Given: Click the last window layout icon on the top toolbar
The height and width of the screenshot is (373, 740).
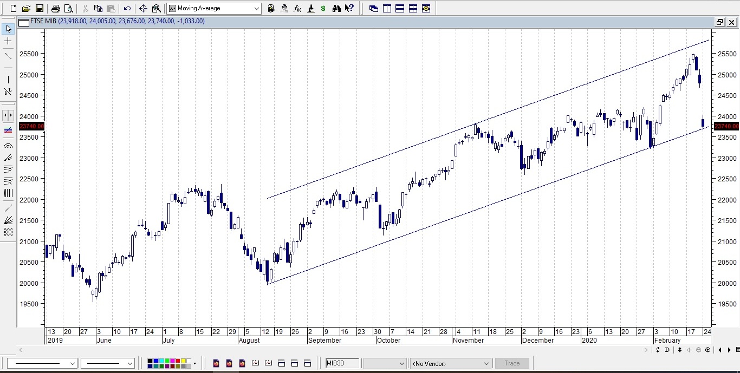Looking at the screenshot, I should [x=426, y=8].
